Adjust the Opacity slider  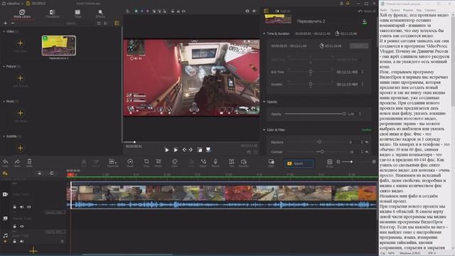314,114
